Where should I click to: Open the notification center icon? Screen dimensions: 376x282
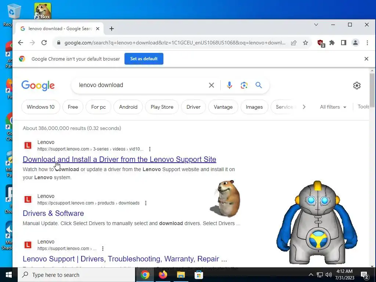click(x=365, y=275)
